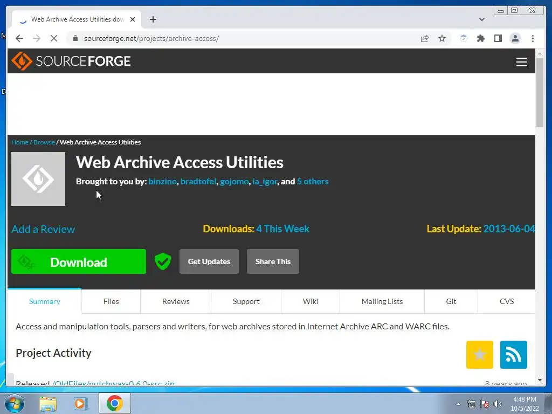Click the project logo placeholder image
Screen dimensions: 552x414
(38, 179)
